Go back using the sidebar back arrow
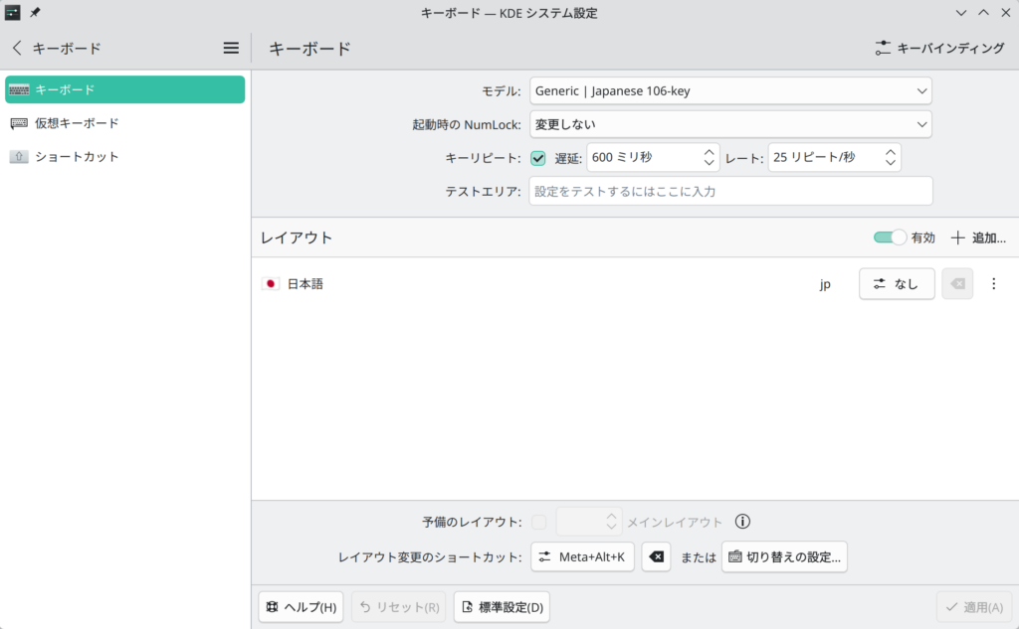Viewport: 1019px width, 629px height. pos(17,48)
